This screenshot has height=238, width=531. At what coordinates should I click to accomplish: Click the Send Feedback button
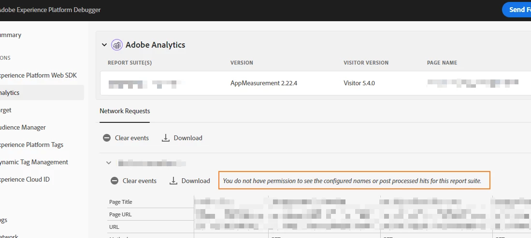coord(517,10)
